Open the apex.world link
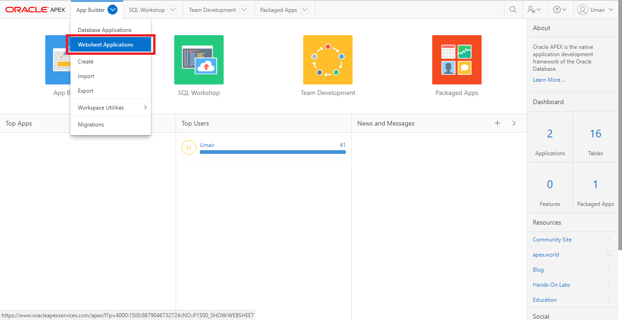The height and width of the screenshot is (320, 622). [546, 255]
